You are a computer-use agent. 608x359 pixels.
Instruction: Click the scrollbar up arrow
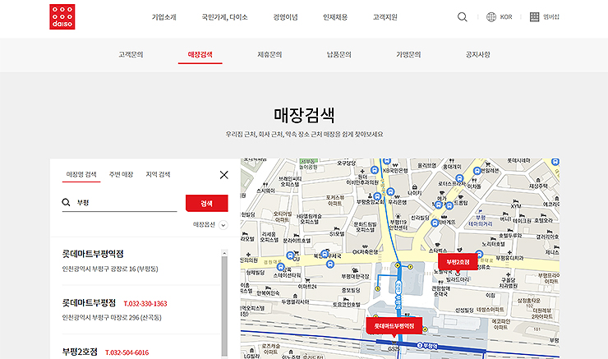coord(224,253)
